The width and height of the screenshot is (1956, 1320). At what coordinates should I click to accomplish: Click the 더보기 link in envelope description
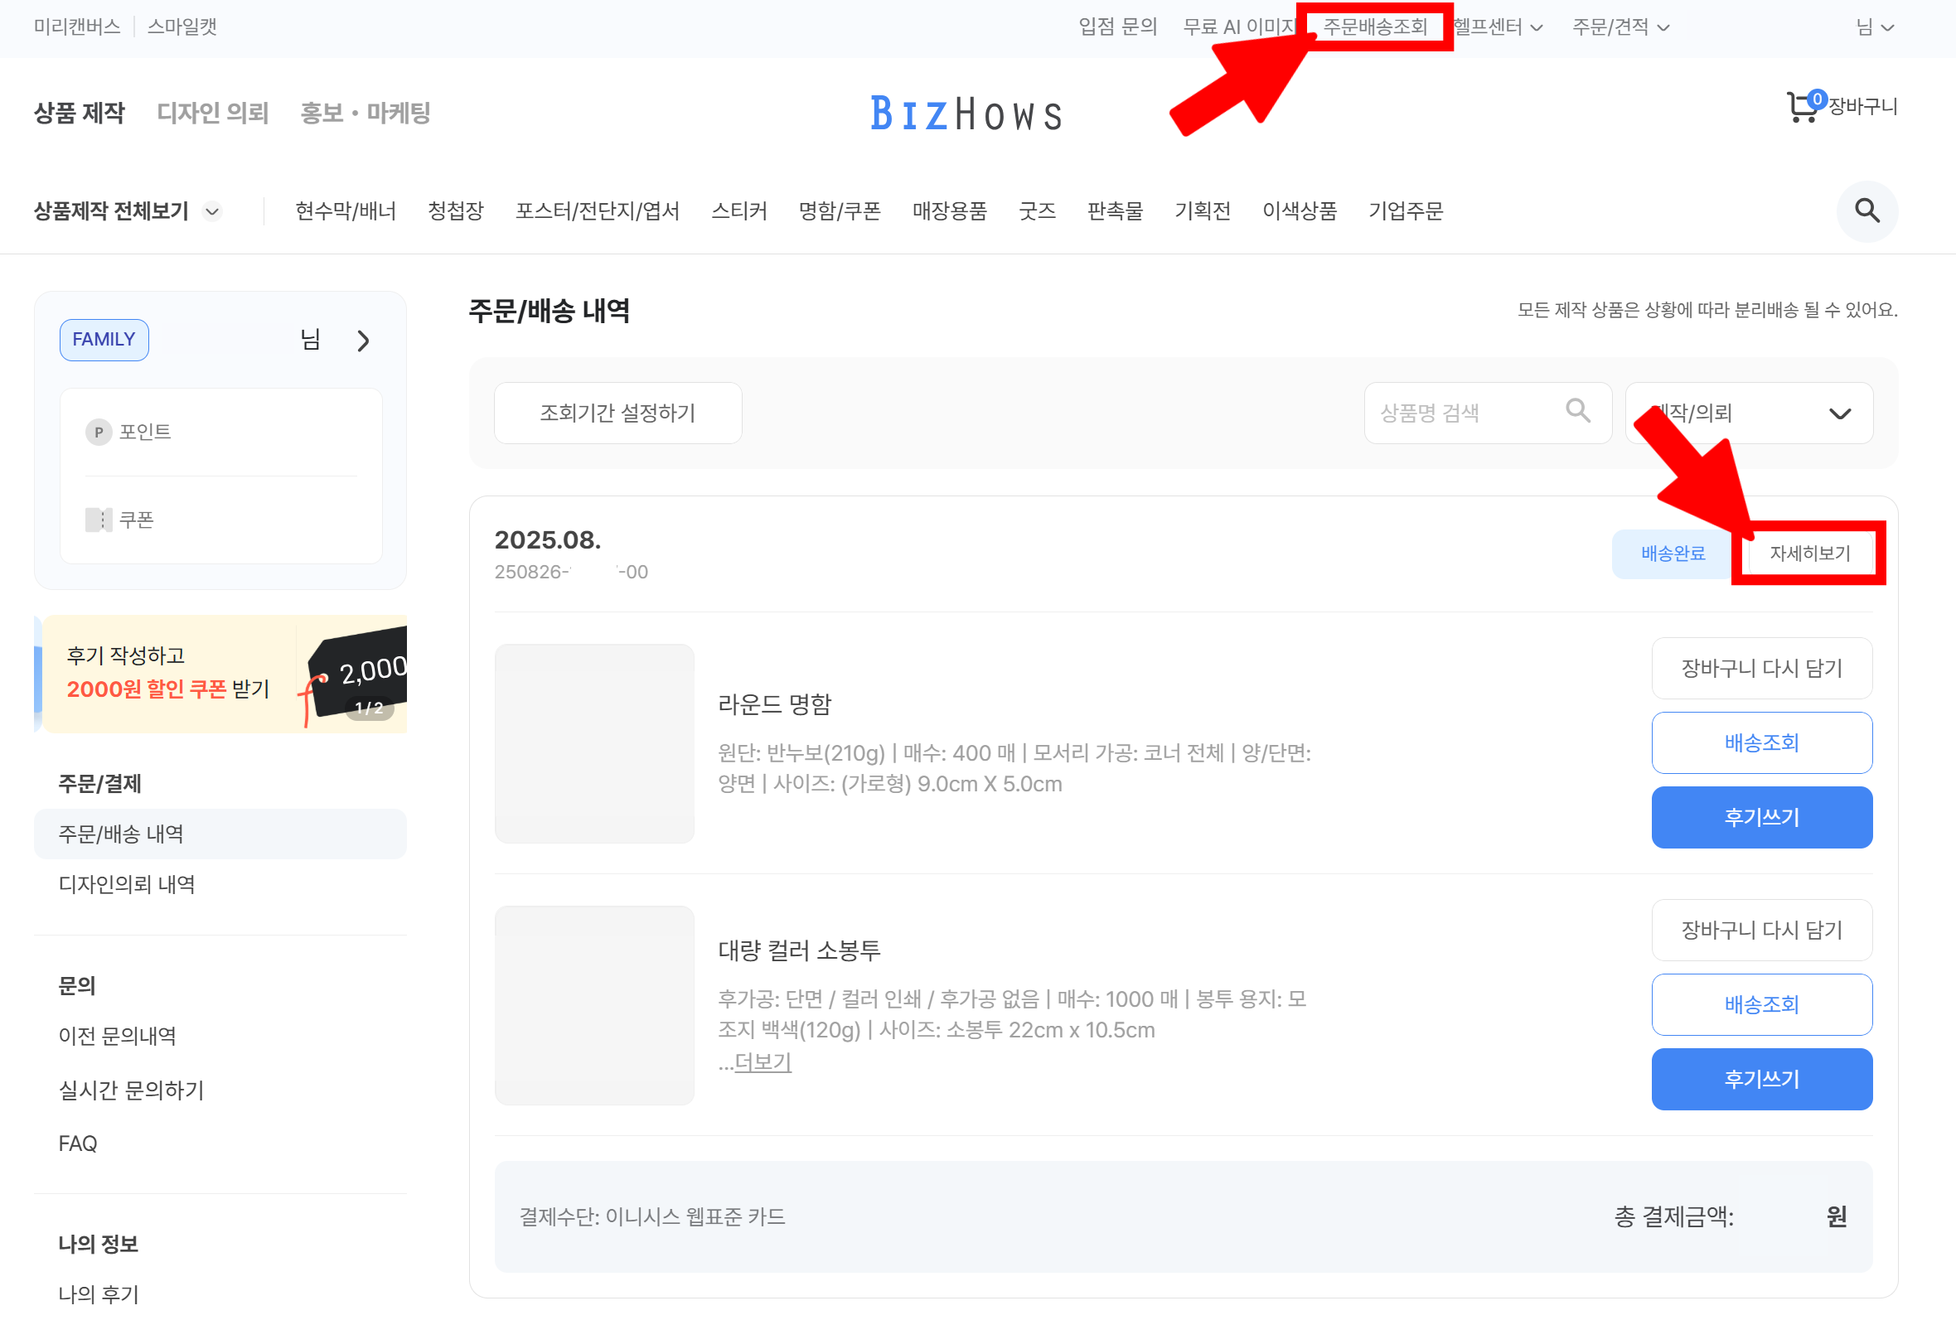coord(763,1061)
